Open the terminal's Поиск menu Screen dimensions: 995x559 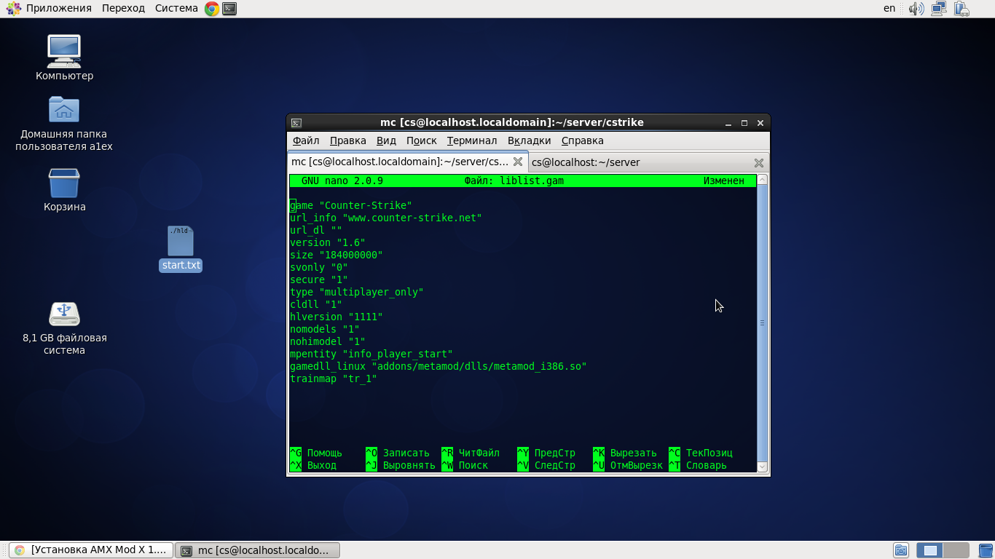point(421,140)
